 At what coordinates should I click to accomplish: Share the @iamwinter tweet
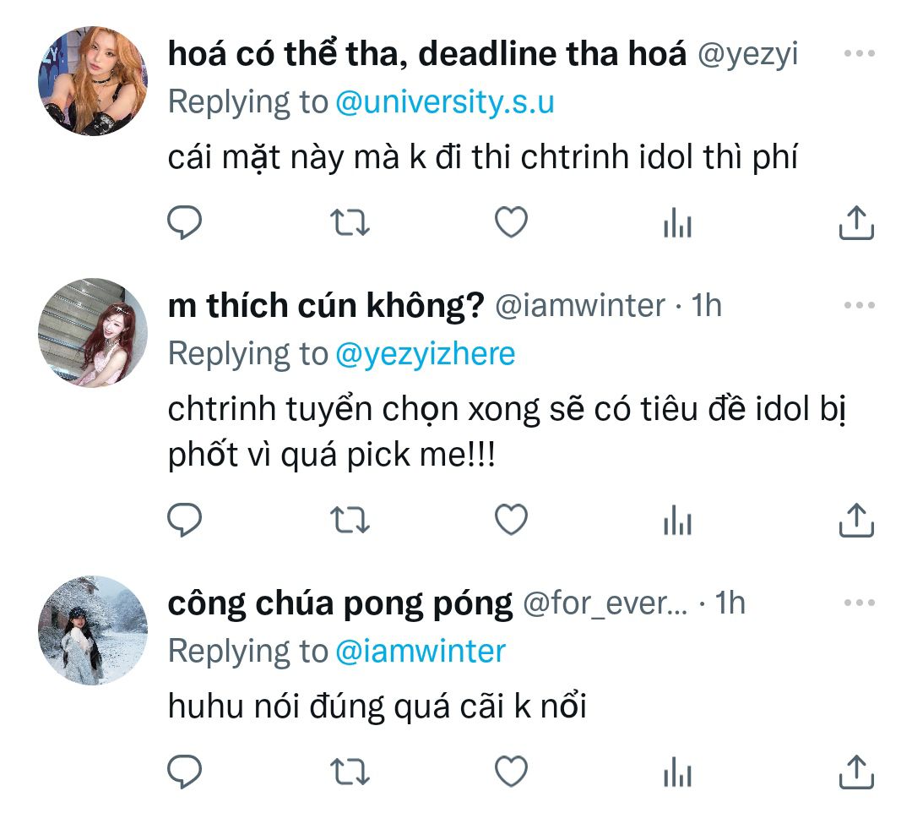tap(855, 520)
